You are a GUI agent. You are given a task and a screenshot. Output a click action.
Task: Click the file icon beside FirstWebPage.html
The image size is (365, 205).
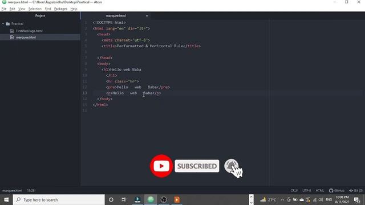(12, 31)
